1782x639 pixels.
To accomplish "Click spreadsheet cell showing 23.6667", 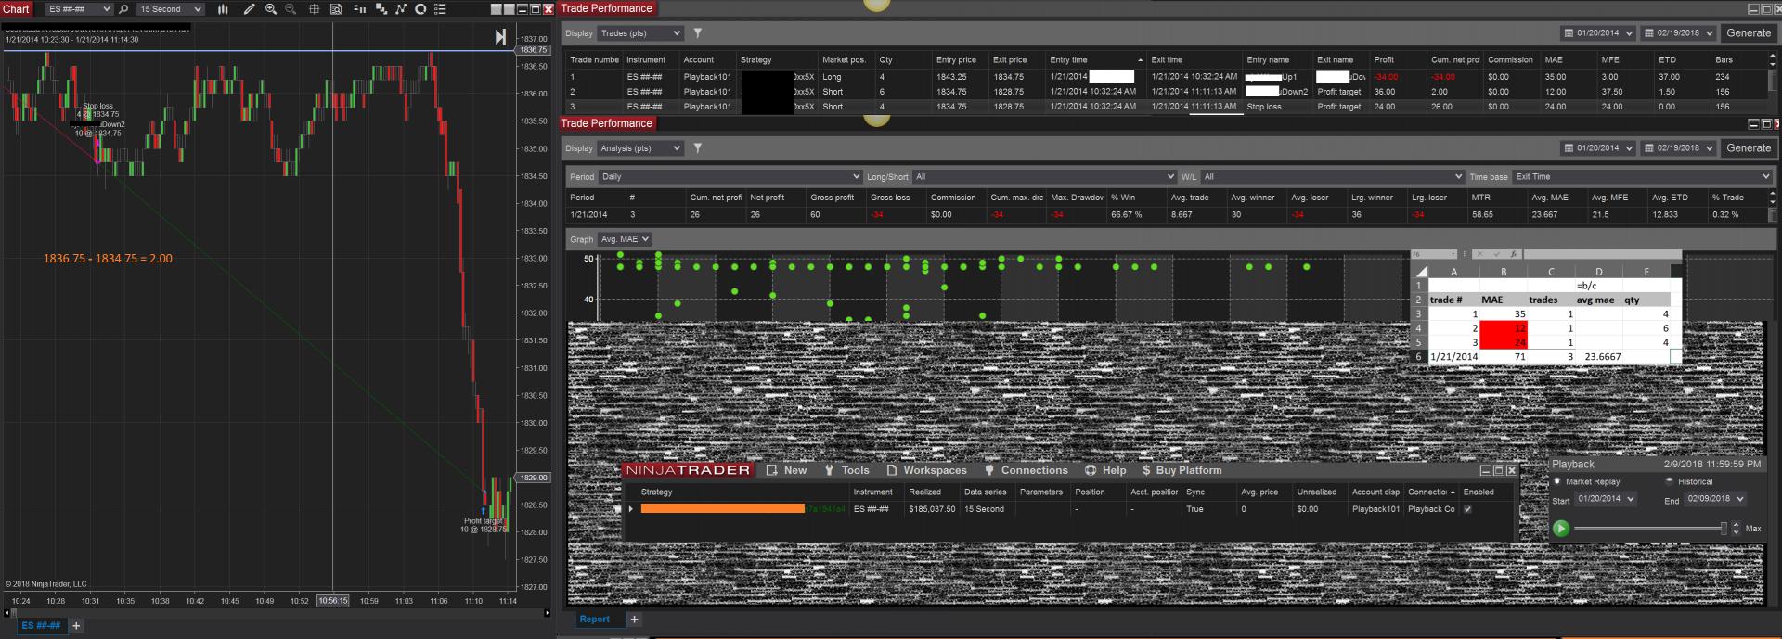I will coord(1599,356).
